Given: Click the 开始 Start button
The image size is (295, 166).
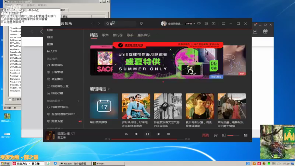Looking at the screenshot, I should coord(5,163).
